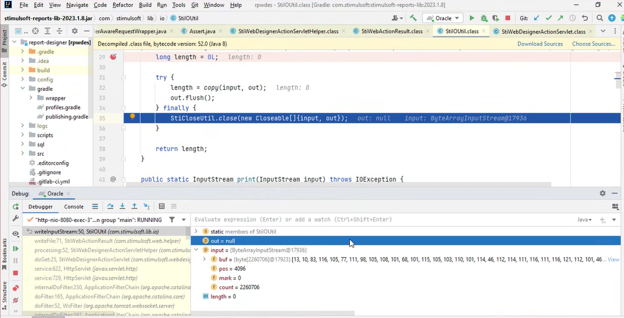Stop debug session red square in sidebar
This screenshot has width=624, height=318.
[x=15, y=273]
